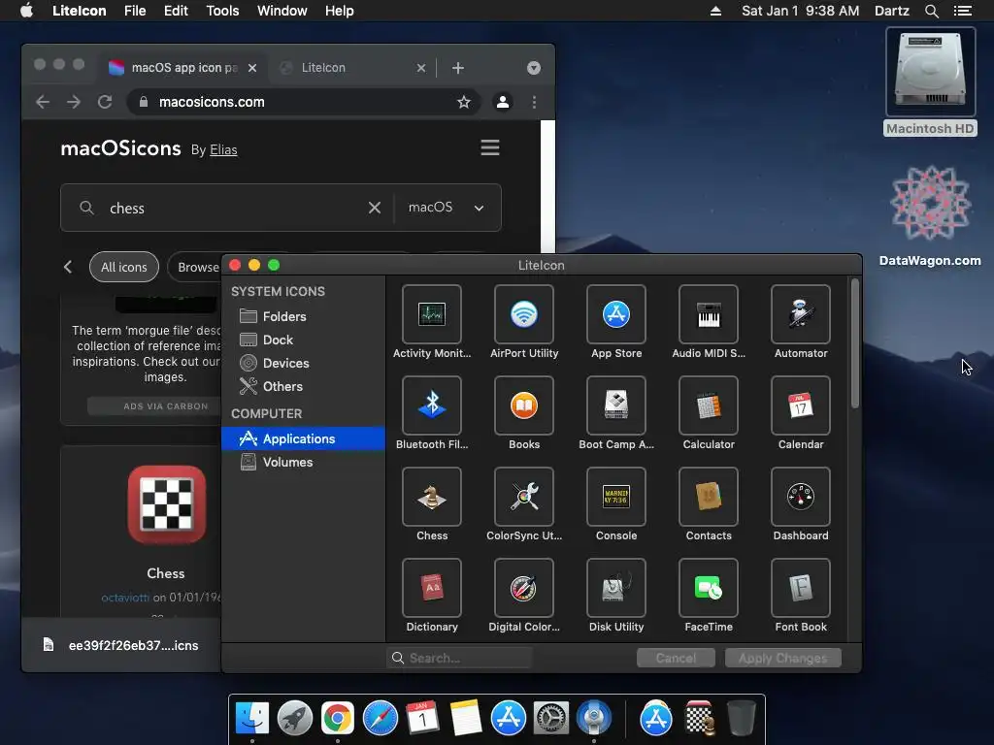Image resolution: width=994 pixels, height=745 pixels.
Task: Click the Chrome profile avatar icon
Action: coord(503,102)
